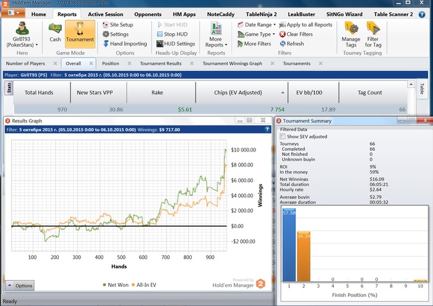
Task: Open HUD Settings
Action: (x=176, y=44)
